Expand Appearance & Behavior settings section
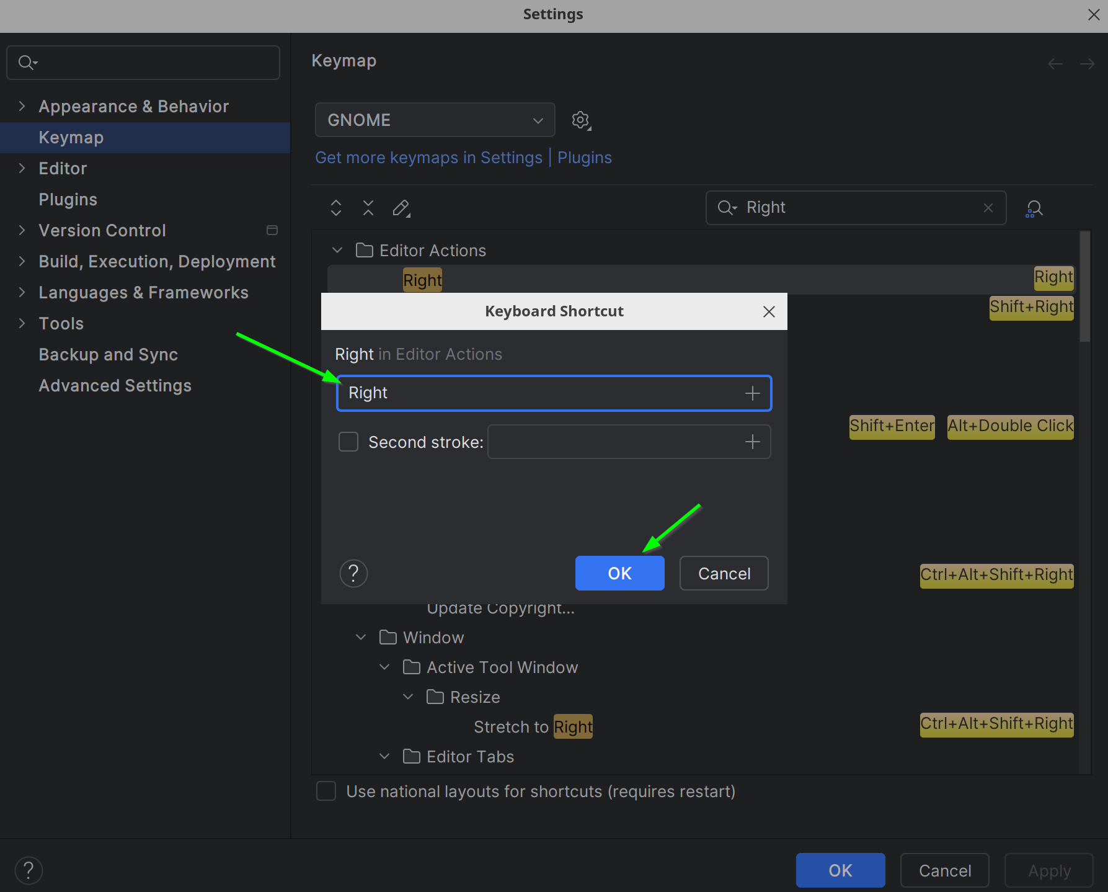This screenshot has height=892, width=1108. [22, 106]
